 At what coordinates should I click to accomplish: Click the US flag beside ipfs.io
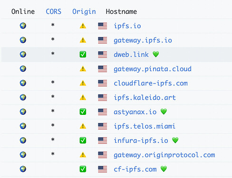pyautogui.click(x=103, y=26)
